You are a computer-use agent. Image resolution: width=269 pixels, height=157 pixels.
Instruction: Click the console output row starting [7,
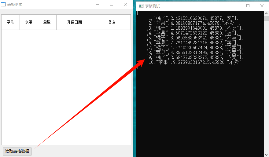tap(194, 48)
